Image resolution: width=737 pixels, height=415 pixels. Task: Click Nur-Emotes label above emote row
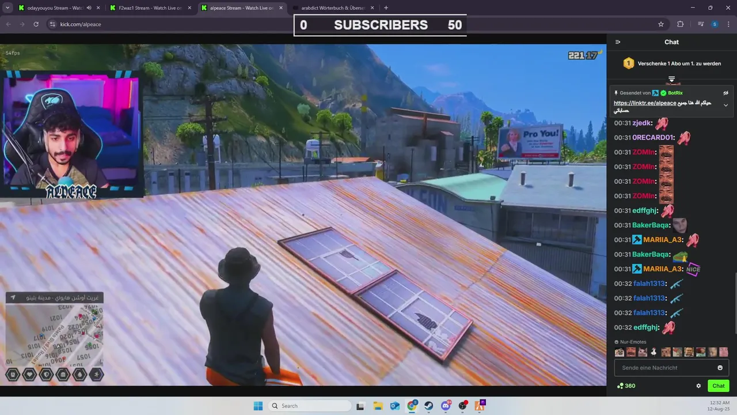coord(633,342)
